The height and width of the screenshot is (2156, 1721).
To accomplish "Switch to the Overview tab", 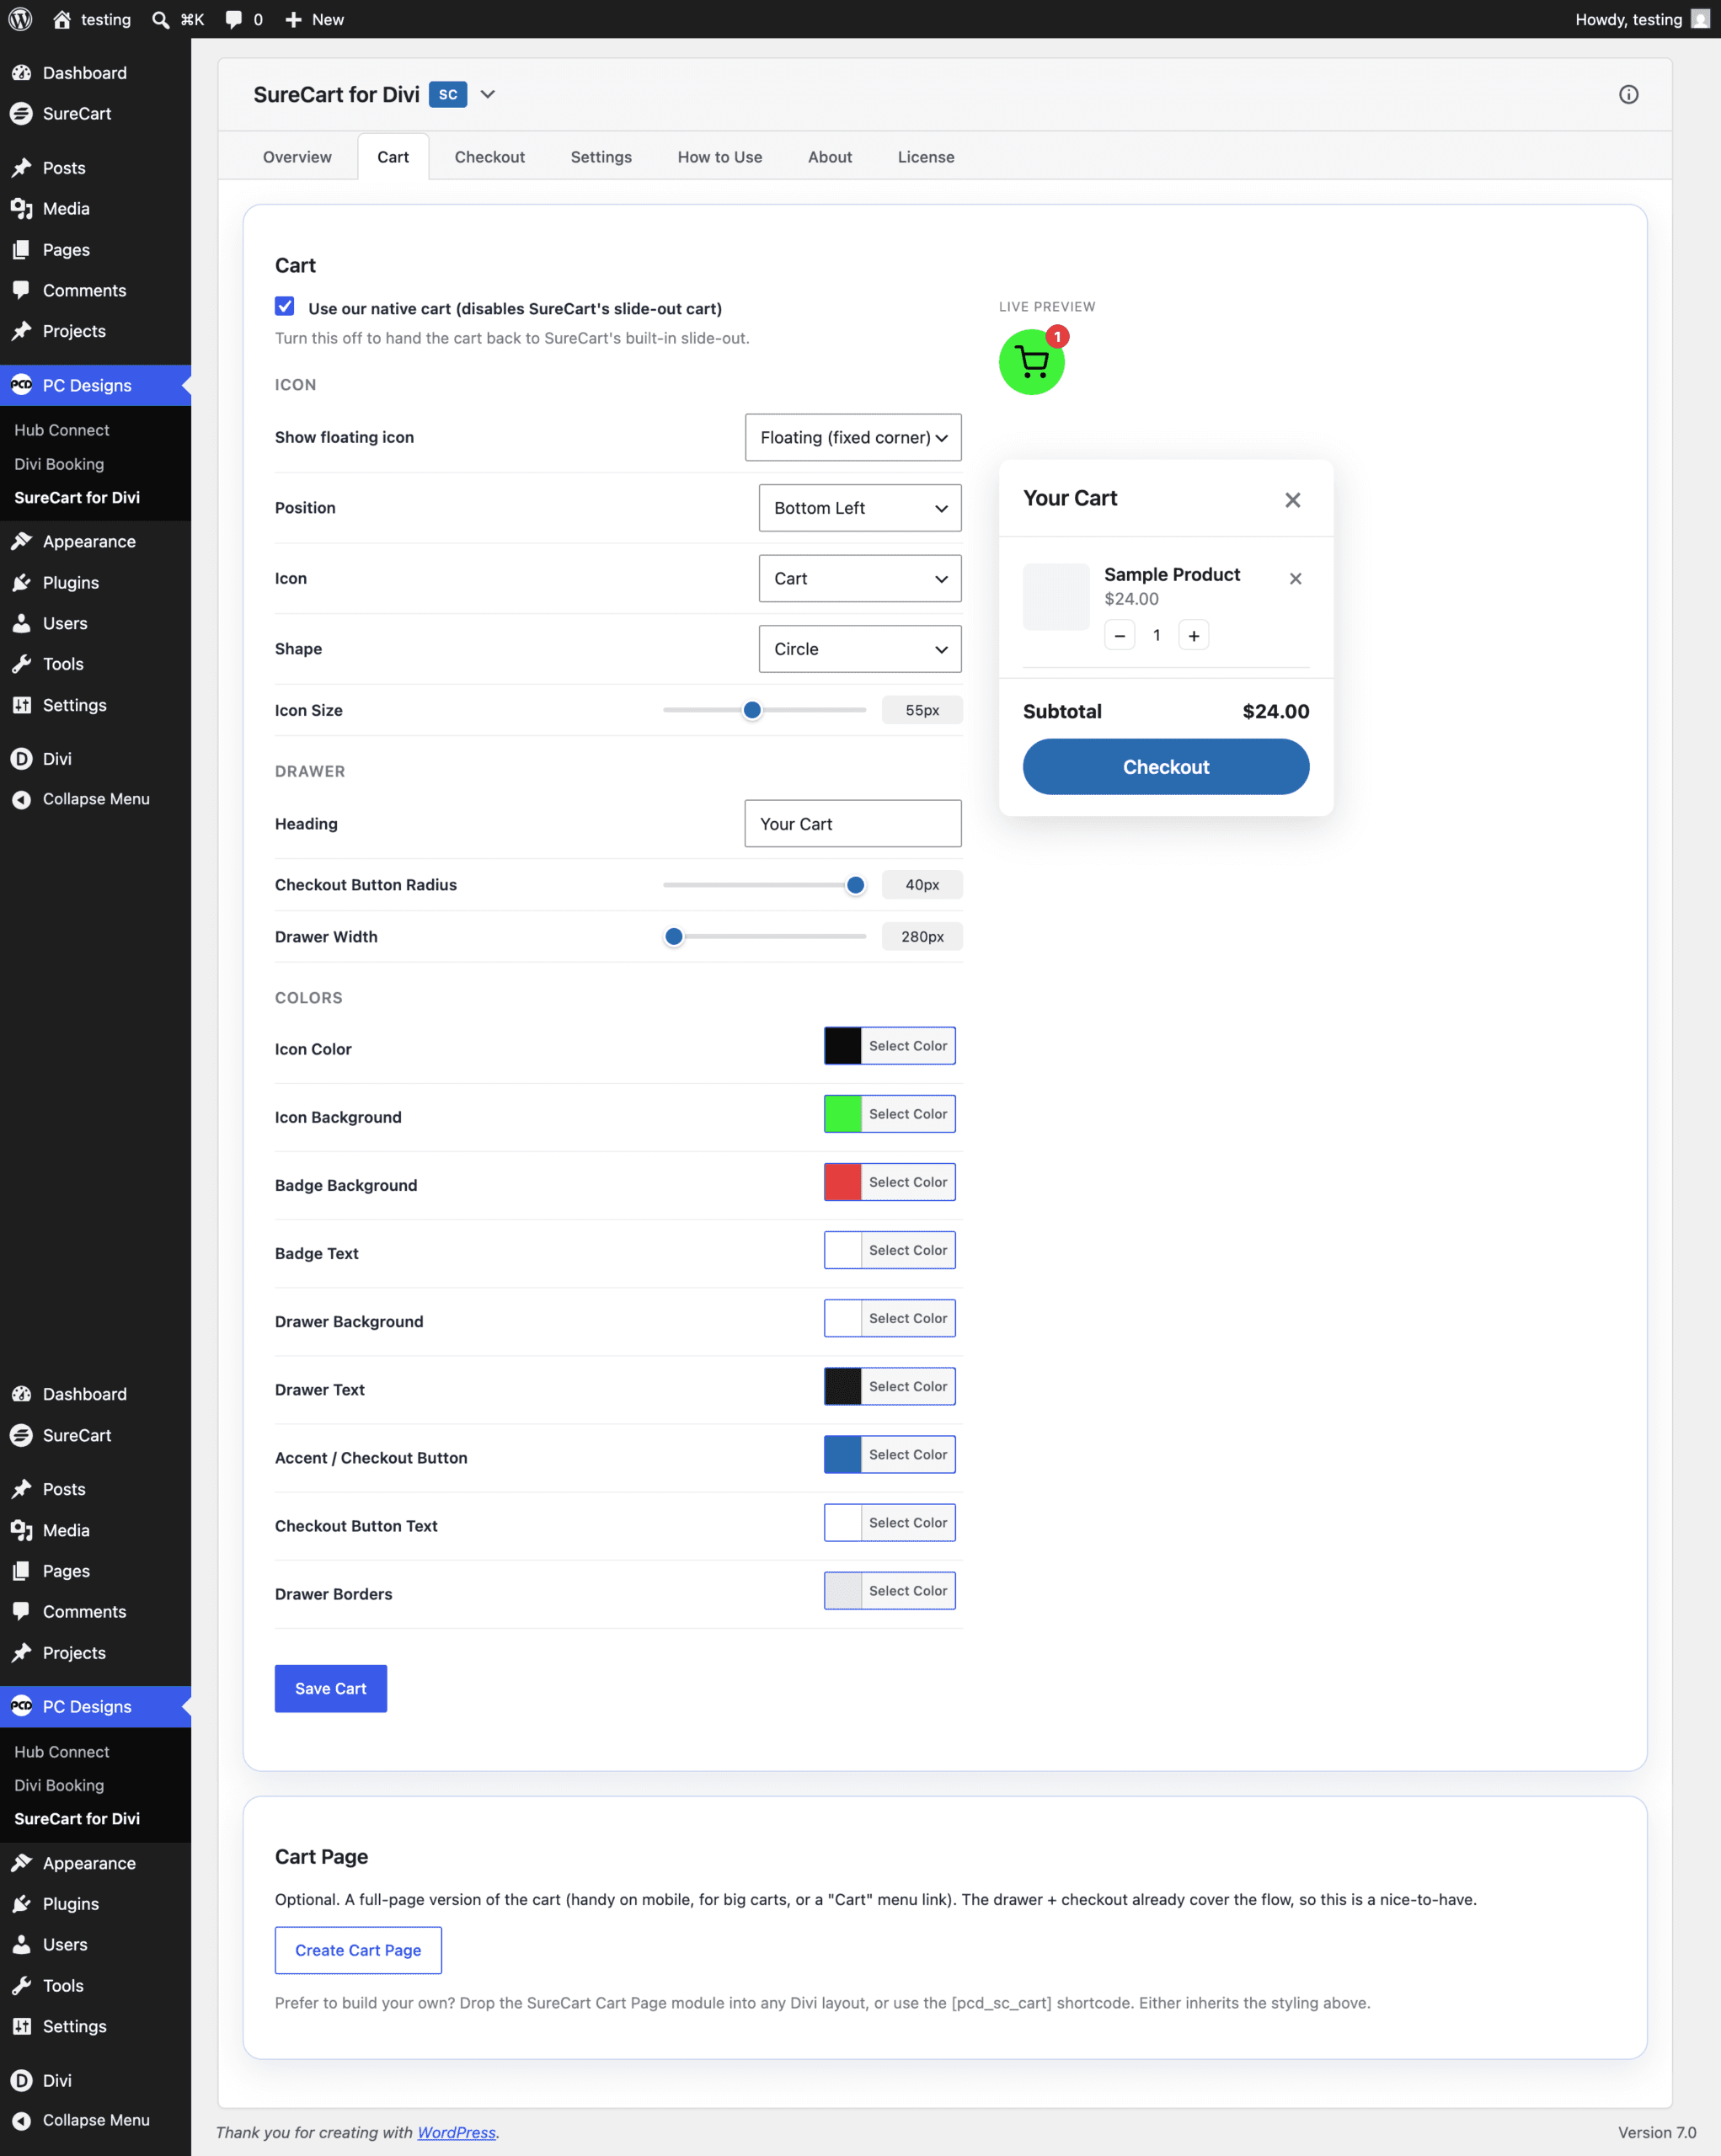I will (x=297, y=157).
